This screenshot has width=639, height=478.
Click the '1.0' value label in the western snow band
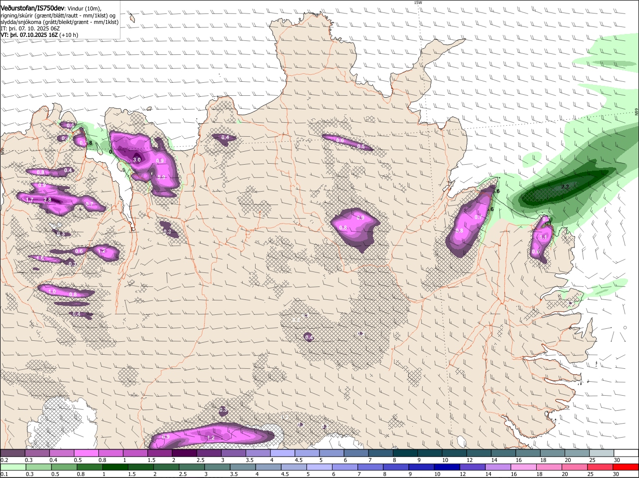coord(52,291)
